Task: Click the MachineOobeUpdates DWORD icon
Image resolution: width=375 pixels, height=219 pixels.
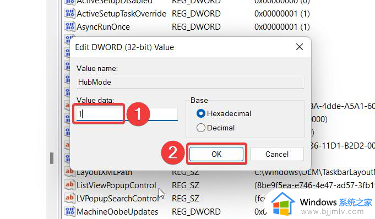Action: [x=70, y=211]
